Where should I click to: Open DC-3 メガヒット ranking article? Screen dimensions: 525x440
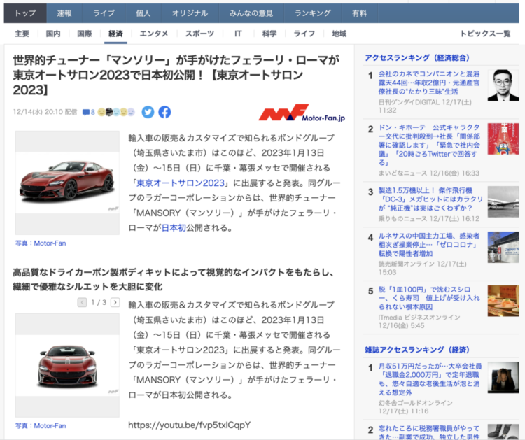428,201
